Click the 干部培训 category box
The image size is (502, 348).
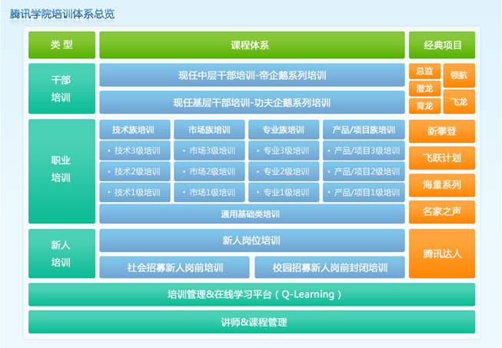tap(62, 89)
